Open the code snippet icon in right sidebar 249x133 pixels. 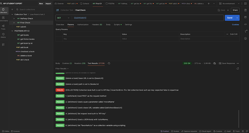point(245,24)
